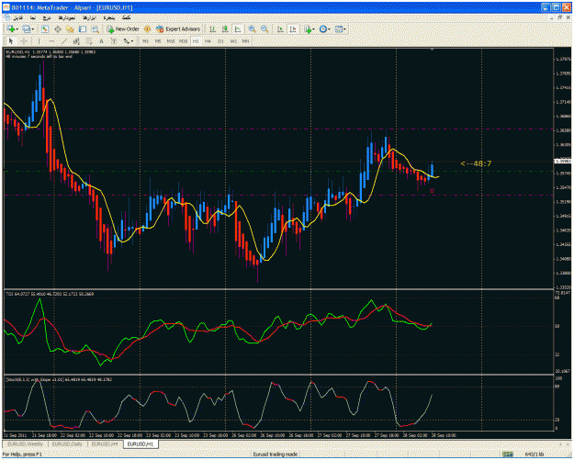Expand the Arrows tool dropdown arrow
The width and height of the screenshot is (574, 460).
pos(132,41)
